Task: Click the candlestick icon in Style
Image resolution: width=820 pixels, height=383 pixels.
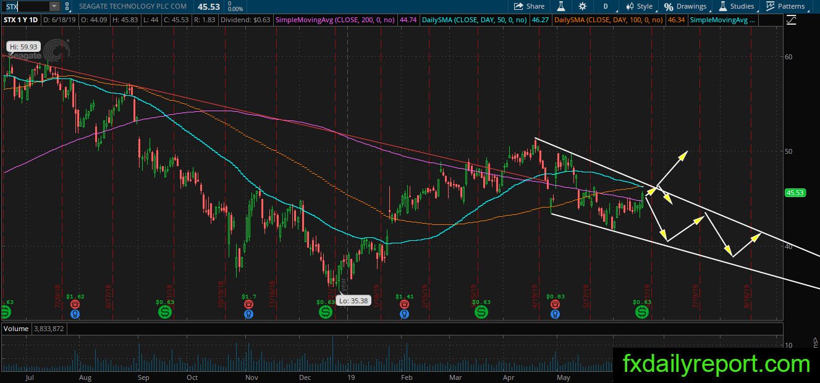Action: coord(630,6)
